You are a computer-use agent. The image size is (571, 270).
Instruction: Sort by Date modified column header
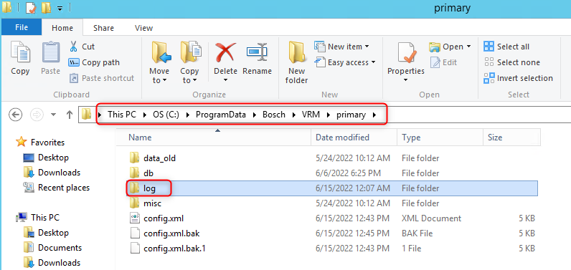(354, 138)
